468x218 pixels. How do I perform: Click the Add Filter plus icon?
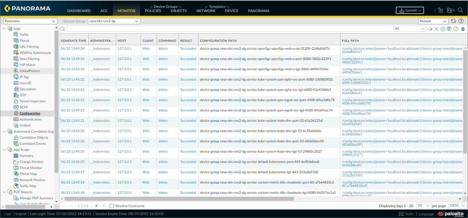point(443,29)
